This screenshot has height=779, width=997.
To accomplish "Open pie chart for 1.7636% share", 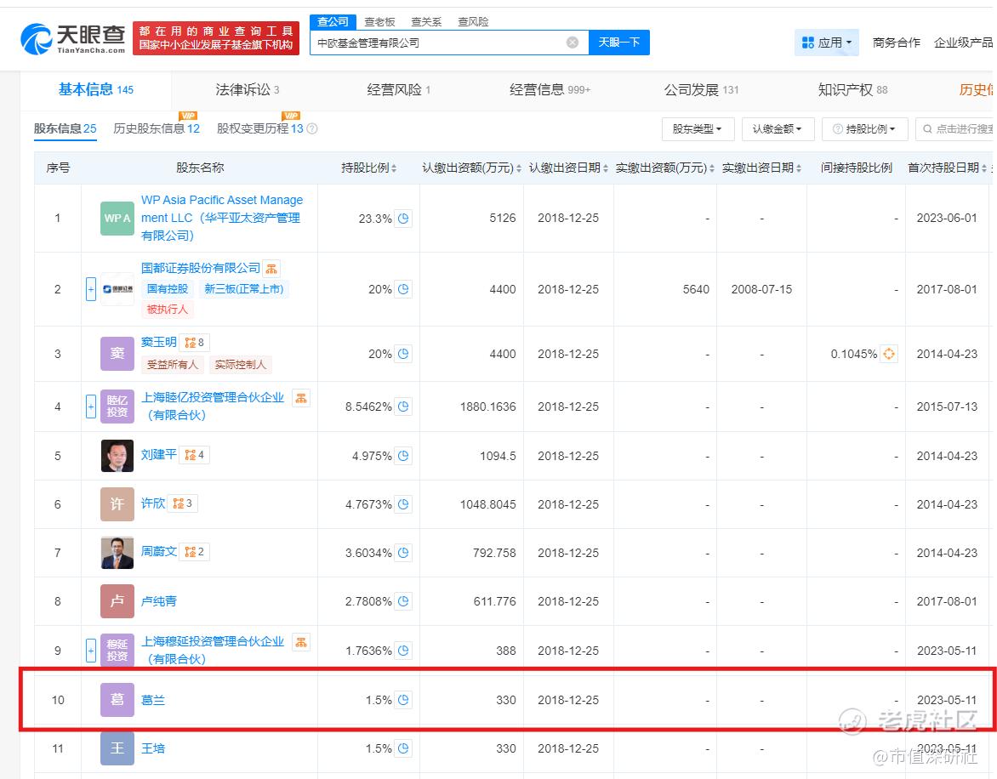I will (403, 651).
